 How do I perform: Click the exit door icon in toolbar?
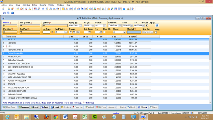pyautogui.click(x=133, y=9)
